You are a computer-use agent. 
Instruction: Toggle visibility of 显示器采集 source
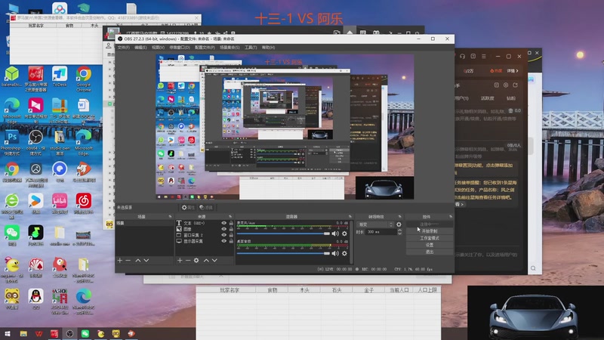pyautogui.click(x=223, y=241)
